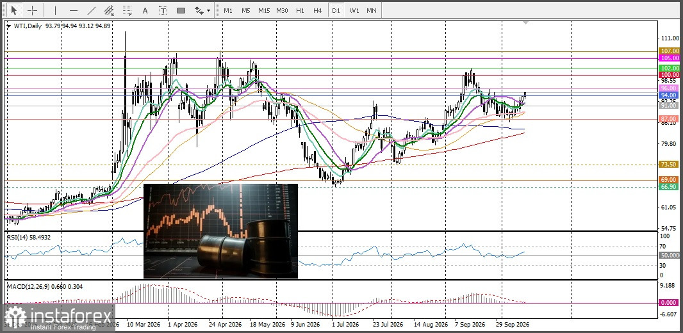Choose the text label tool
The height and width of the screenshot is (333, 683).
pos(163,10)
